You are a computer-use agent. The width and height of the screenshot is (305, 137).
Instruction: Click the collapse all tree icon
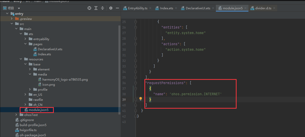103,8
